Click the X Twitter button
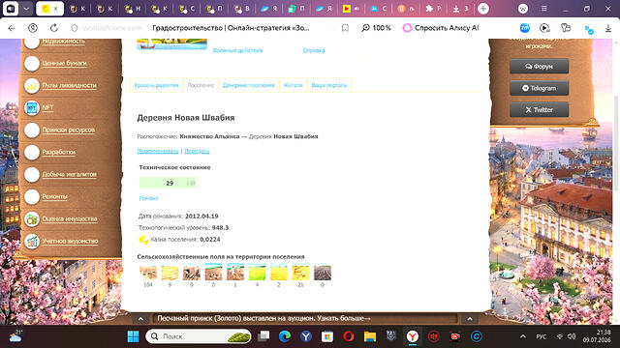620x348 pixels. (x=539, y=109)
